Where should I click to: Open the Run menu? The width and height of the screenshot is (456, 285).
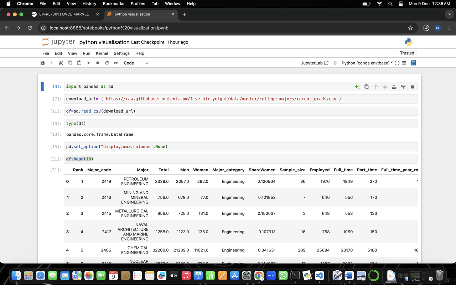(x=87, y=53)
